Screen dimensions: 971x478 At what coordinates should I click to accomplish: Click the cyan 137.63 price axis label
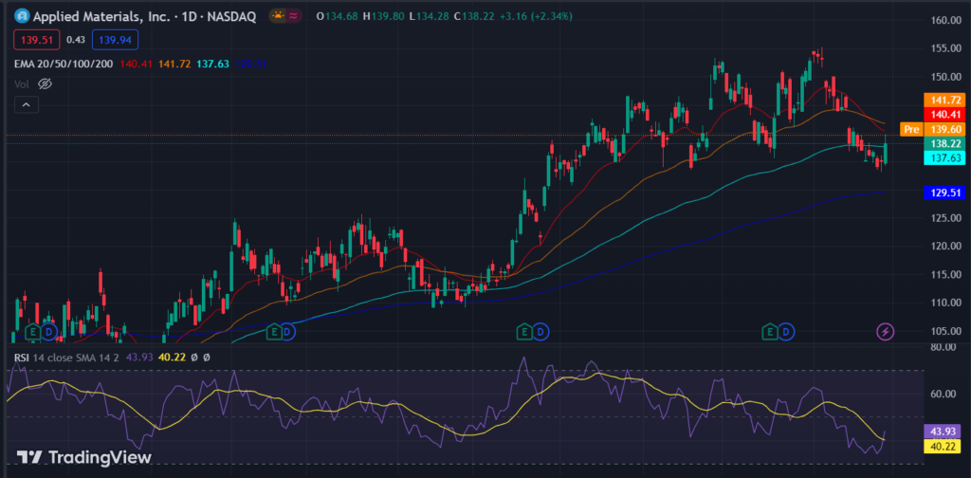944,157
